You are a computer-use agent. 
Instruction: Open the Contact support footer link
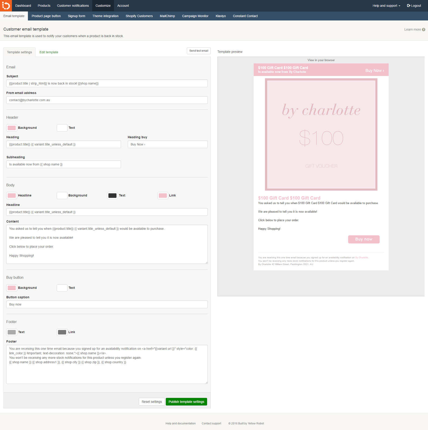pyautogui.click(x=211, y=424)
